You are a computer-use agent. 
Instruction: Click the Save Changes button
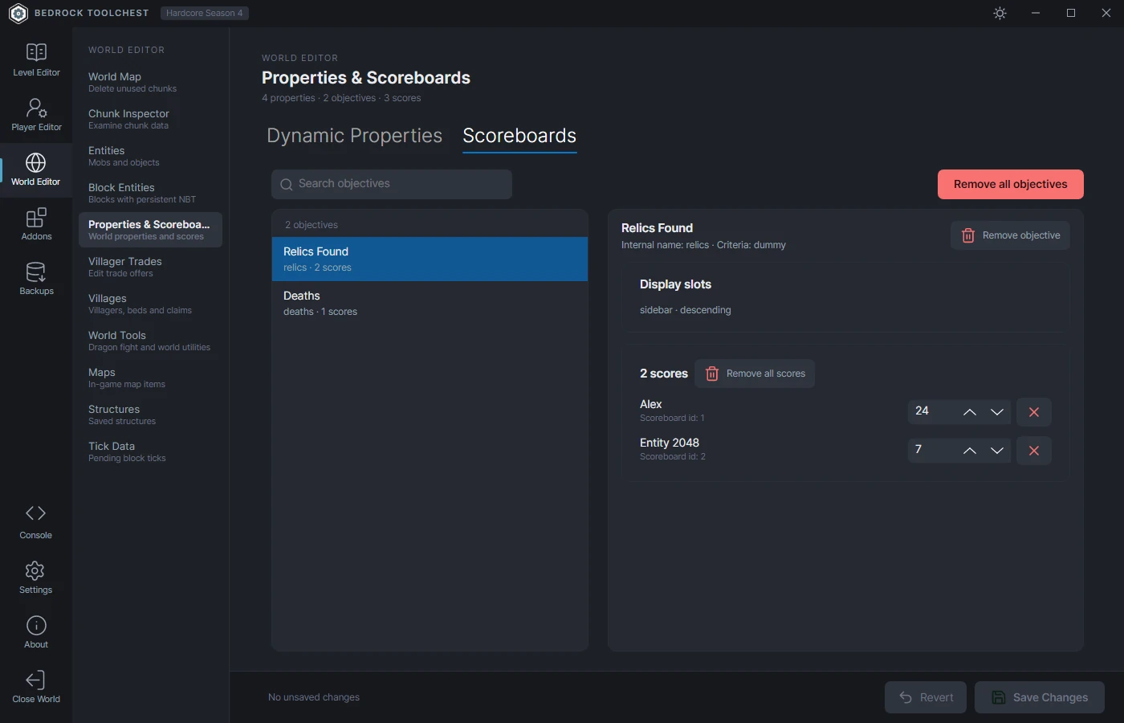point(1040,697)
